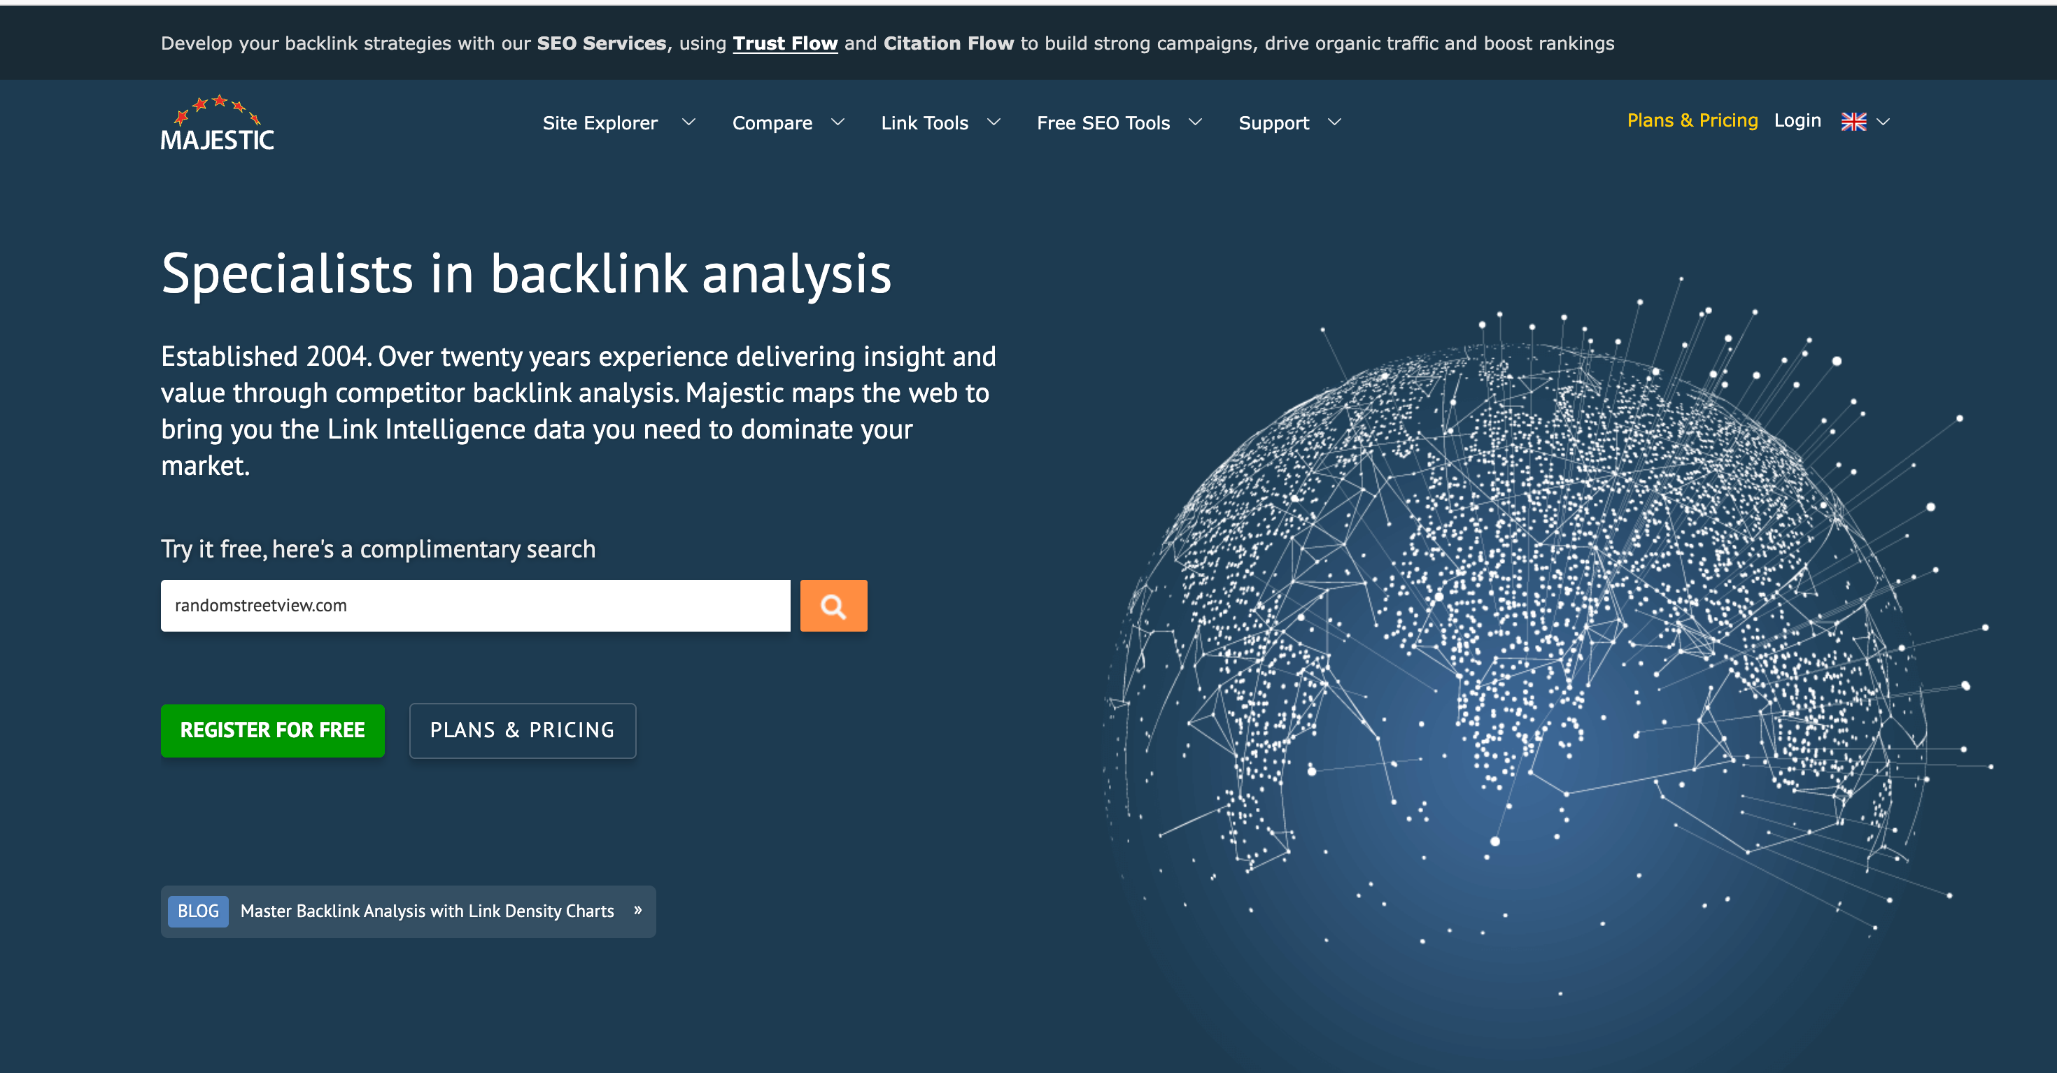Open the Site Explorer menu
2057x1073 pixels.
coord(600,123)
